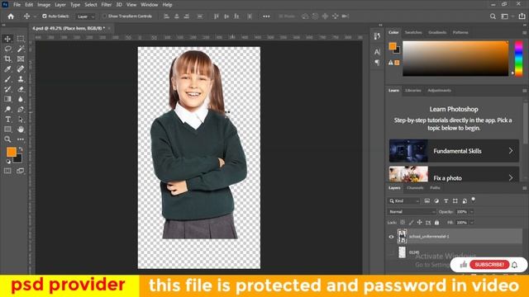Toggle the layer filter on/off switch
529x297 pixels.
coord(474,200)
